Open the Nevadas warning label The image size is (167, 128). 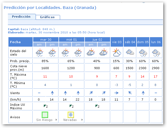pyautogui.click(x=70, y=120)
